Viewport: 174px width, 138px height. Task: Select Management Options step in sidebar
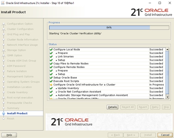pyautogui.click(x=20, y=76)
